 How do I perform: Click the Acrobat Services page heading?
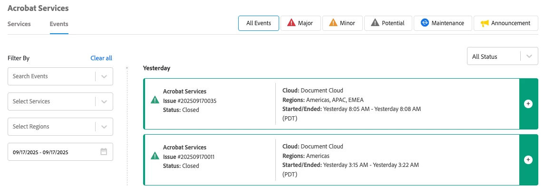(x=38, y=8)
